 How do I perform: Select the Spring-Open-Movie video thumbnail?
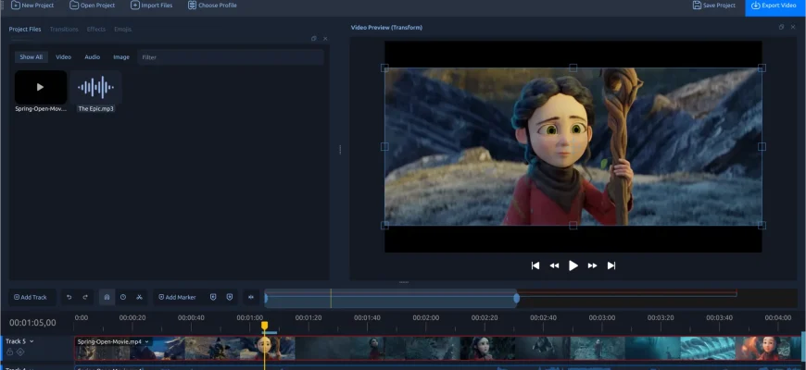(41, 87)
